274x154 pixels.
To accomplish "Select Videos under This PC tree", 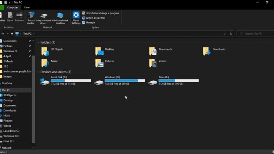I will [x=7, y=126].
